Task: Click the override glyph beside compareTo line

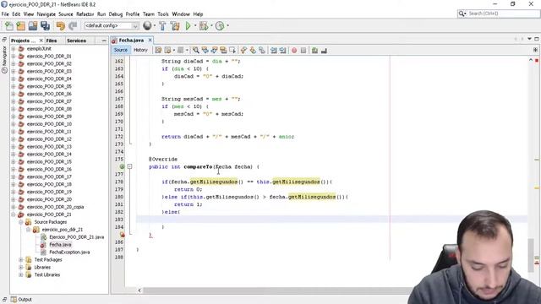Action: pyautogui.click(x=122, y=166)
